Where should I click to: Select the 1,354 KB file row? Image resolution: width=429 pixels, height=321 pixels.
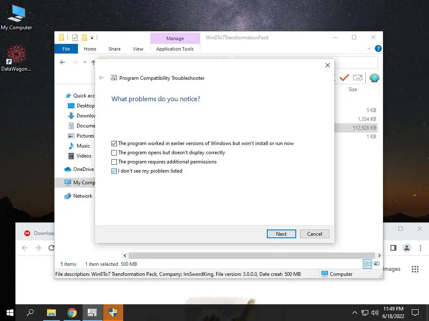[356, 119]
